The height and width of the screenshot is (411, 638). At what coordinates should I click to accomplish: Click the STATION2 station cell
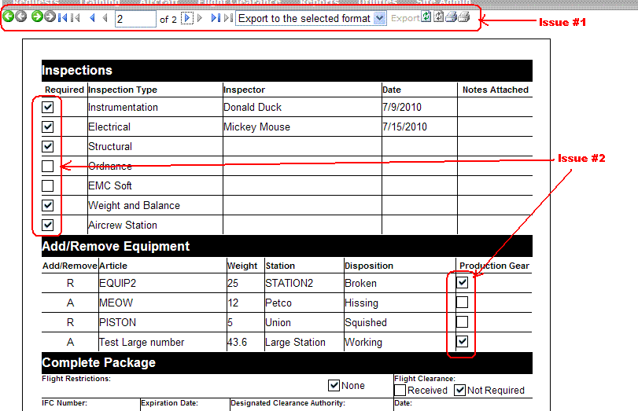point(289,284)
